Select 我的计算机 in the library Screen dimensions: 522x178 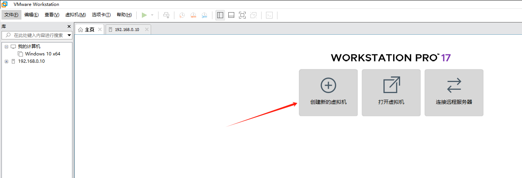[29, 47]
